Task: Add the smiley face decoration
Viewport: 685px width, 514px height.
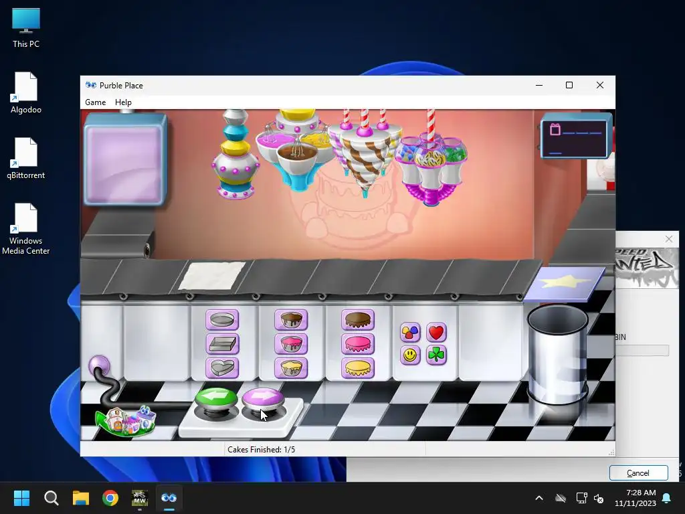Action: (410, 355)
